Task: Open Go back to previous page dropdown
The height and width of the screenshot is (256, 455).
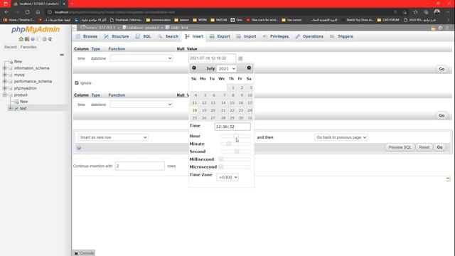Action: (341, 137)
